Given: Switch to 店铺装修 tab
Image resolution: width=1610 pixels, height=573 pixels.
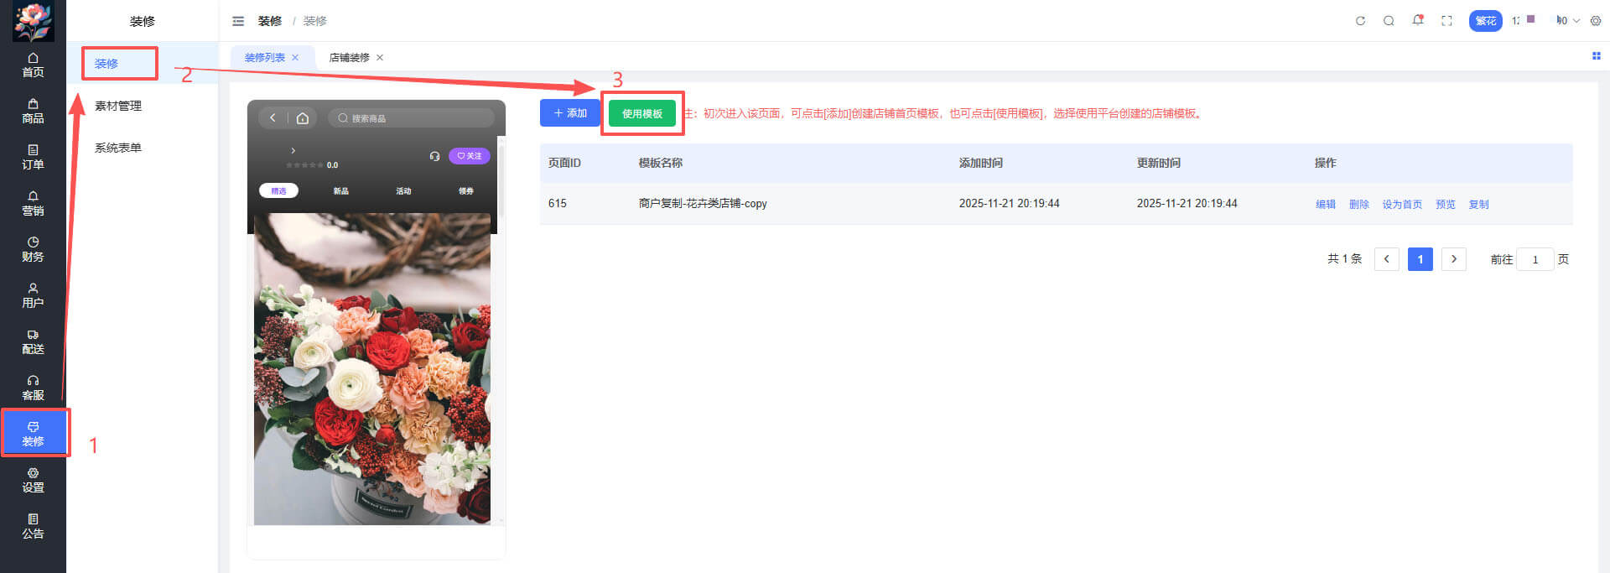Looking at the screenshot, I should [349, 58].
